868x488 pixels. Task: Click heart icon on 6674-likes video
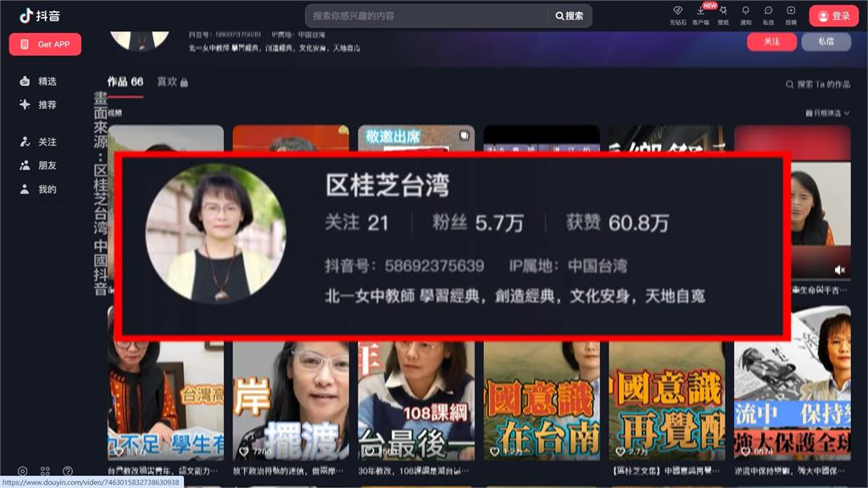click(745, 452)
